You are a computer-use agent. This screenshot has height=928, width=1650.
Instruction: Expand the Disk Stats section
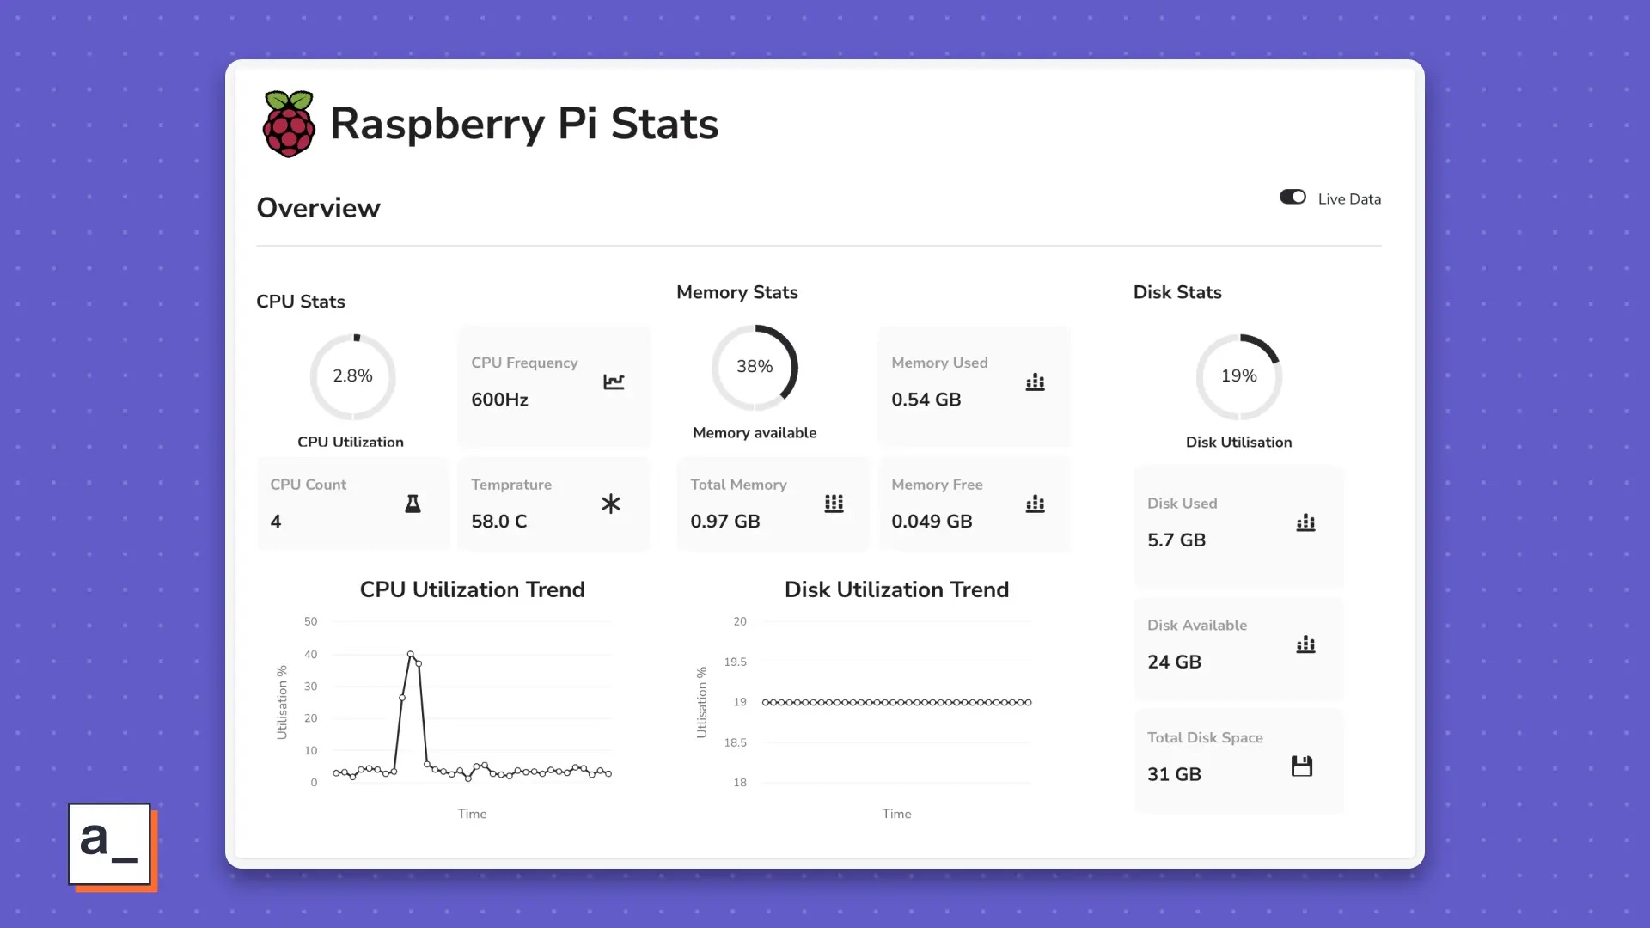(x=1177, y=292)
